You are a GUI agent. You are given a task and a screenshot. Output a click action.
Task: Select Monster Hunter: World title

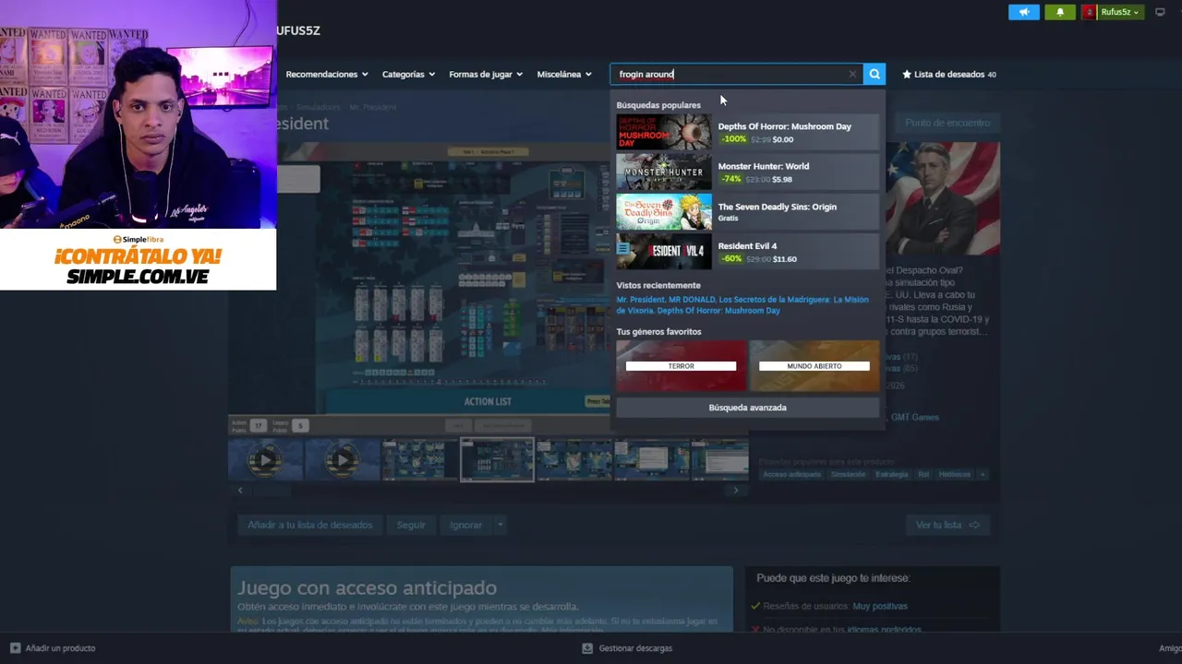pos(764,166)
